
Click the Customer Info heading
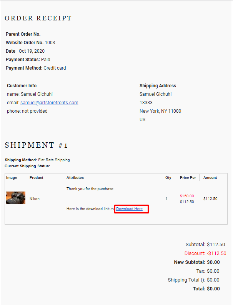(22, 86)
